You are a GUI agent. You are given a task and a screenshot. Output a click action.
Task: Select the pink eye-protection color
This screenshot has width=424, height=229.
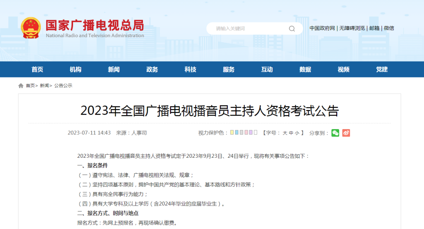click(246, 133)
